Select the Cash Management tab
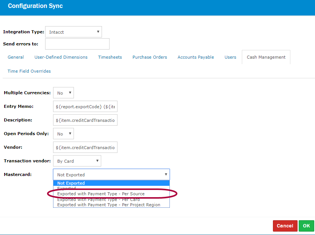The width and height of the screenshot is (315, 235). pos(266,57)
